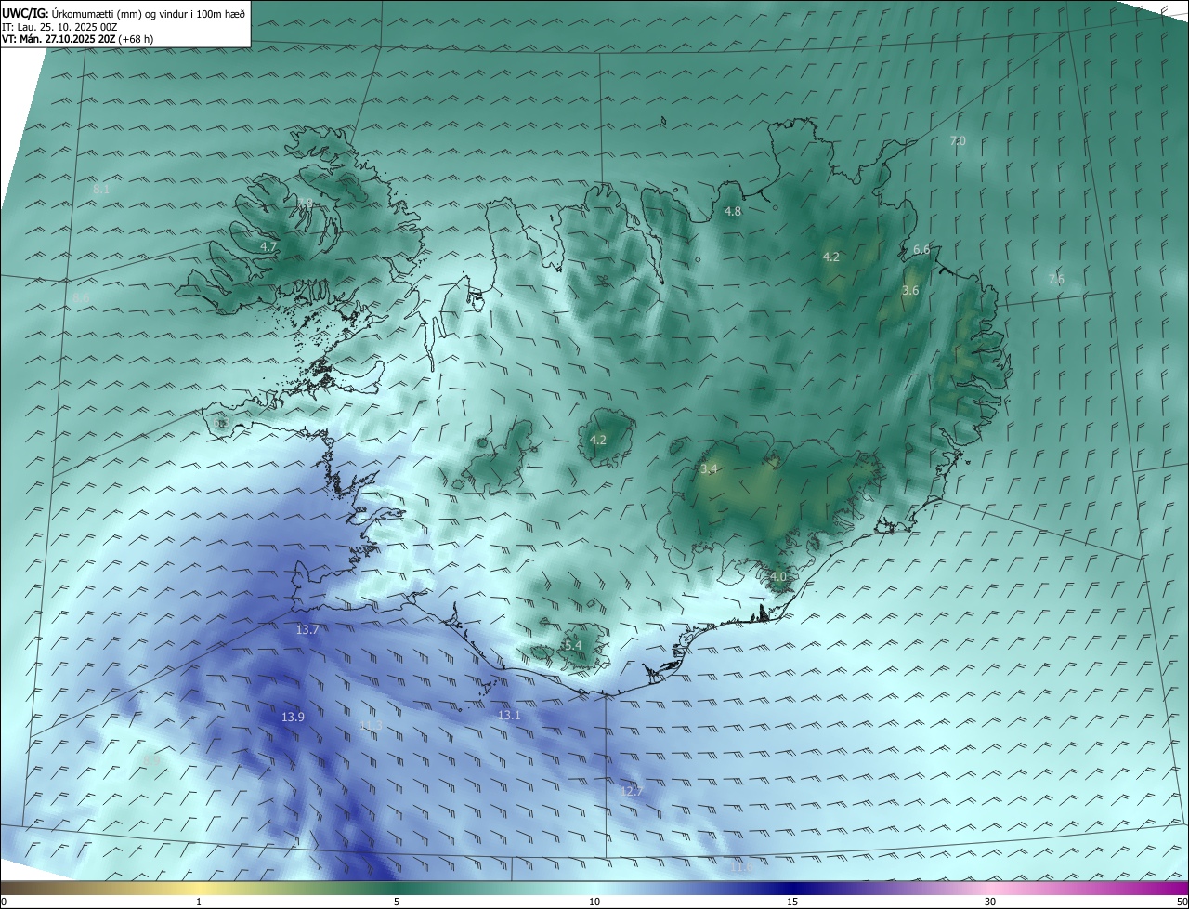
Task: Click the color scale label 30
Action: pos(990,902)
